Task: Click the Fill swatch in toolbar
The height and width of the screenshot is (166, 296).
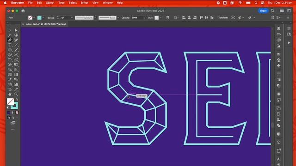Action: pos(10,101)
